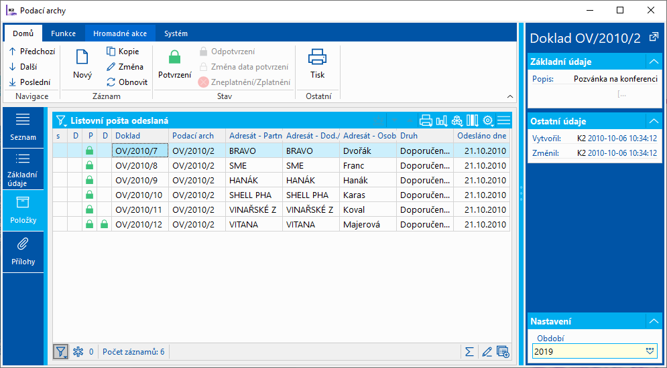Click the Popis field Pozvánka na konferenci

(615, 79)
